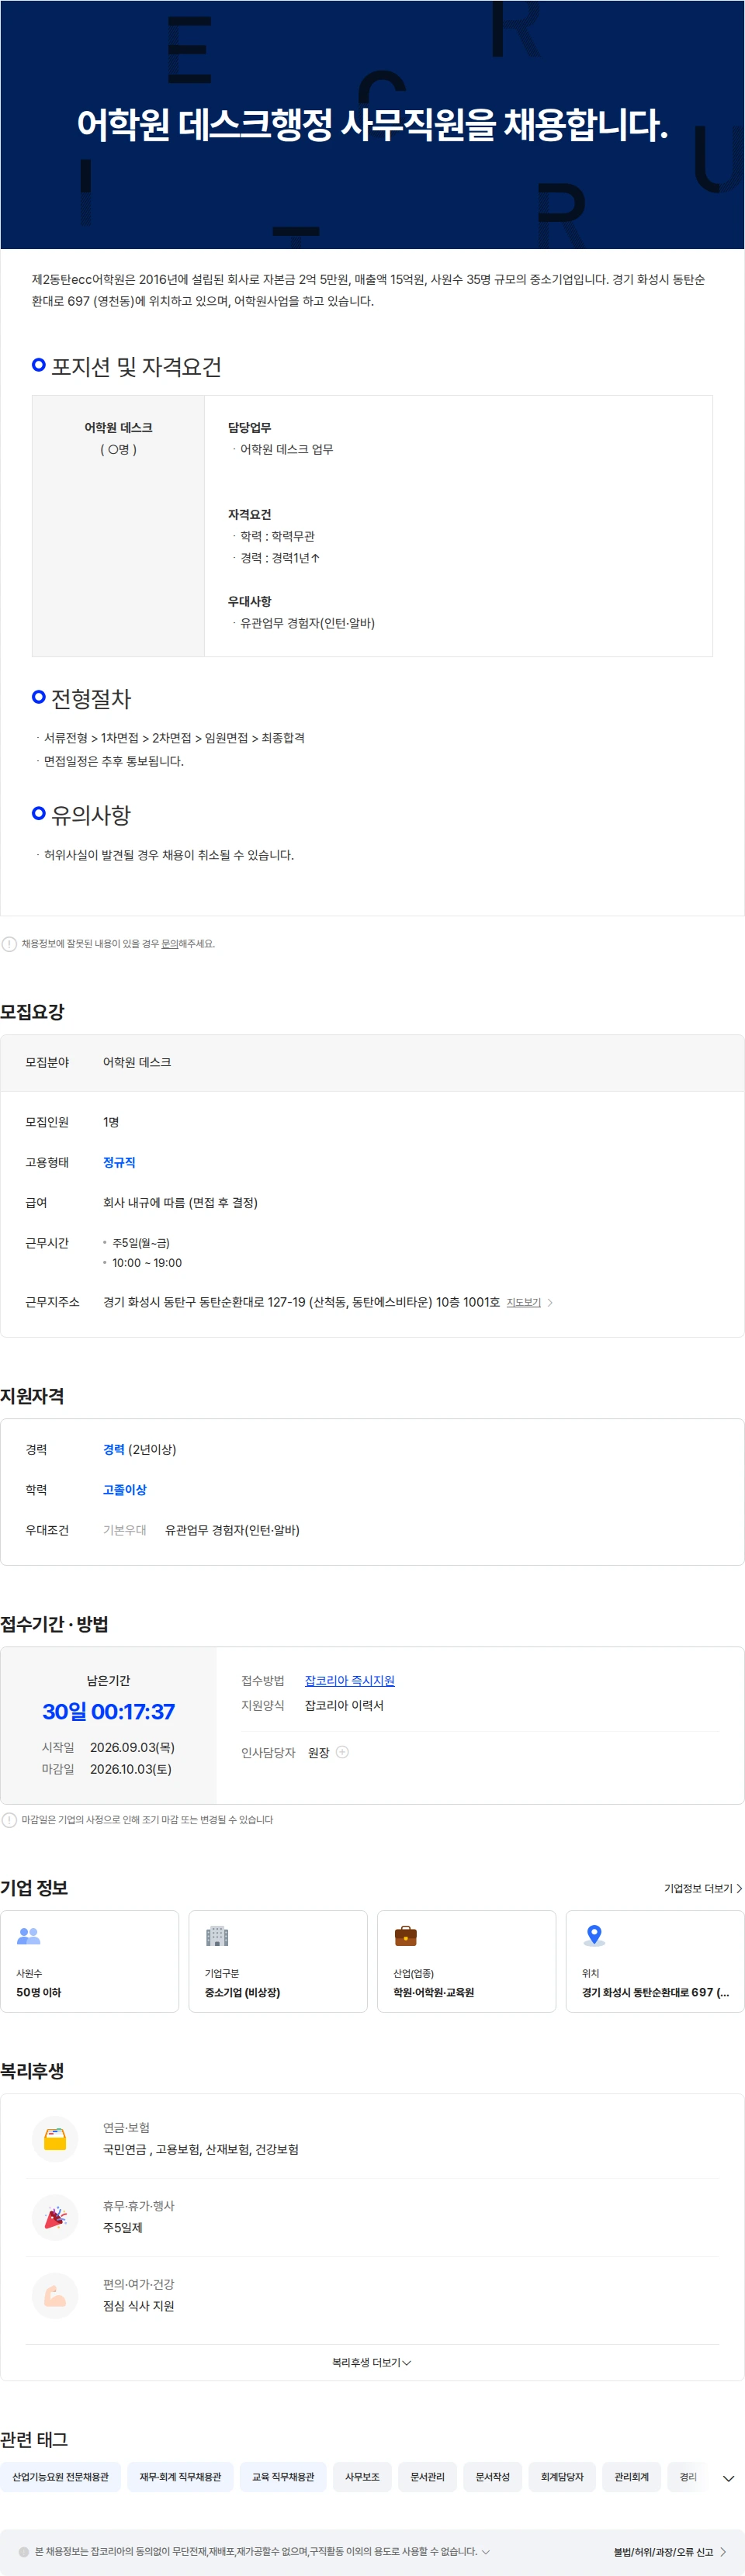This screenshot has height=2576, width=745.
Task: Click the 연금·보험 wallet icon
Action: pyautogui.click(x=55, y=2139)
